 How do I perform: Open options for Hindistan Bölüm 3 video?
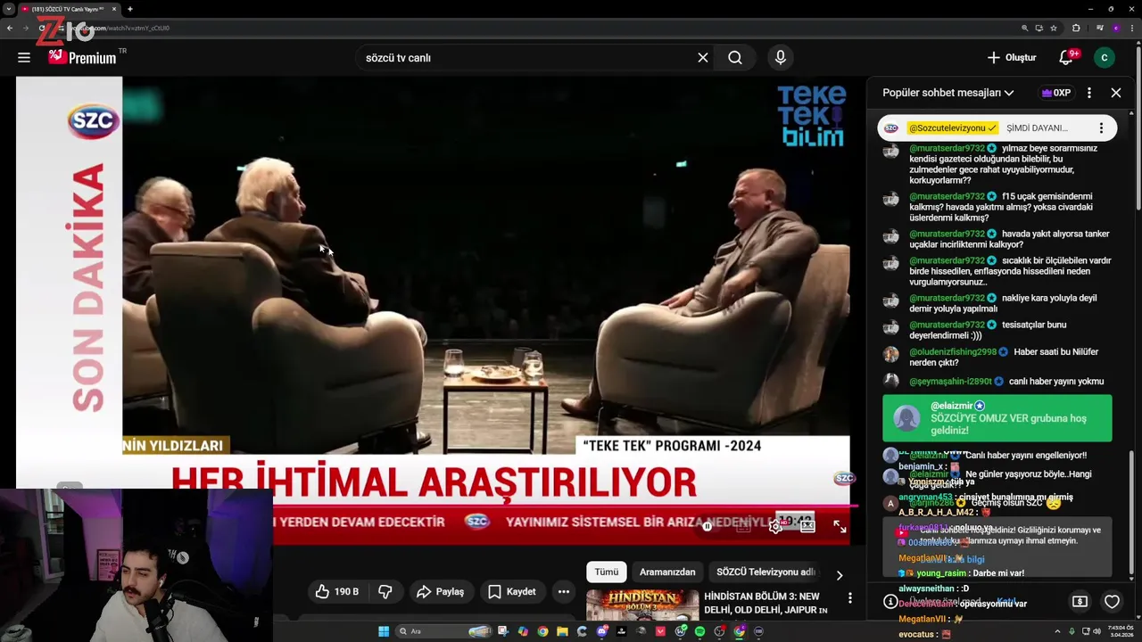pyautogui.click(x=850, y=598)
